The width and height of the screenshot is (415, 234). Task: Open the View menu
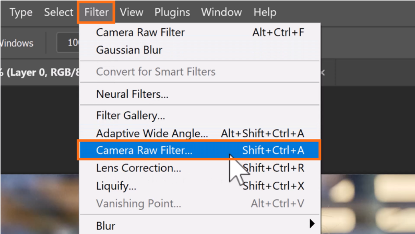[x=132, y=12]
